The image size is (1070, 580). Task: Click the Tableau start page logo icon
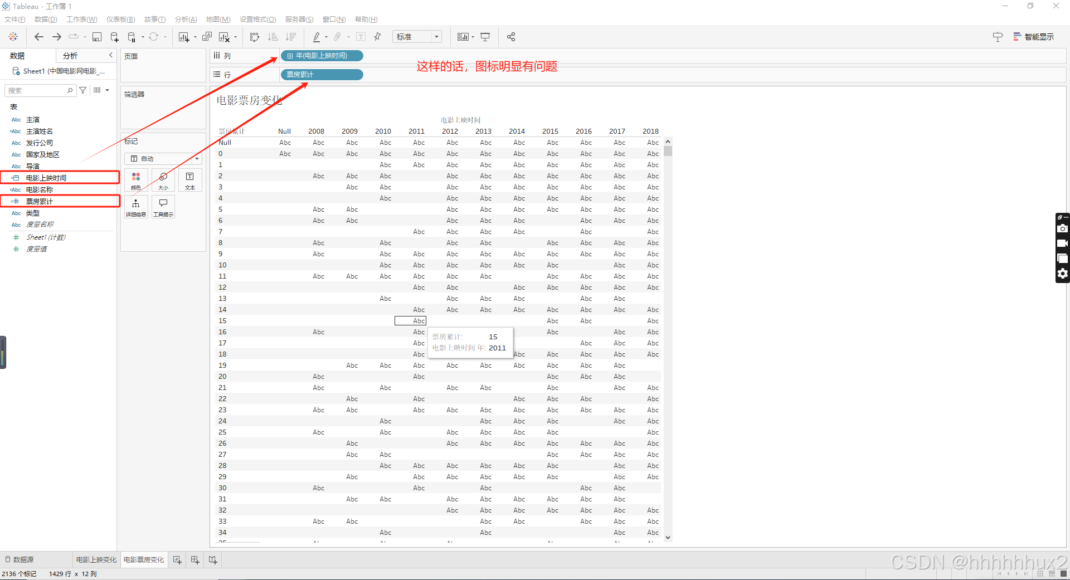[13, 37]
